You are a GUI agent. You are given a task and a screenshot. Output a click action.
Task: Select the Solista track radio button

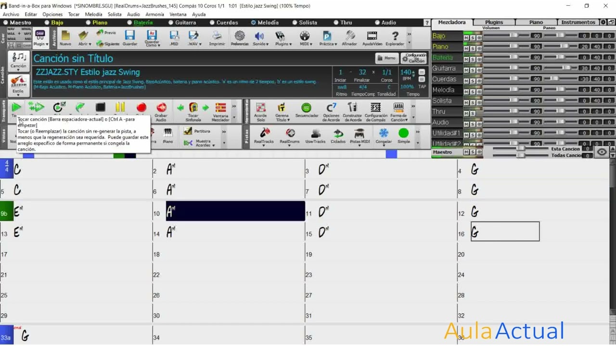tap(295, 23)
